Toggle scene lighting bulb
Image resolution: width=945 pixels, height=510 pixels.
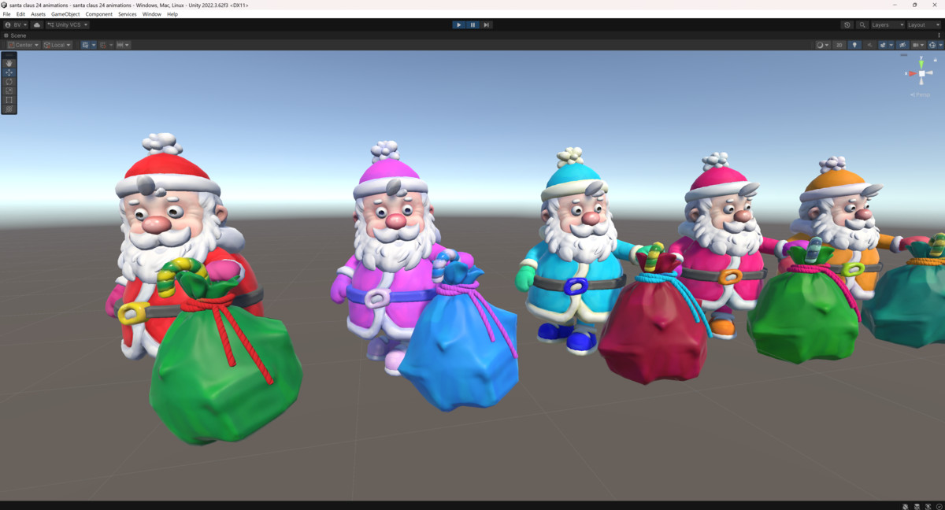tap(854, 45)
